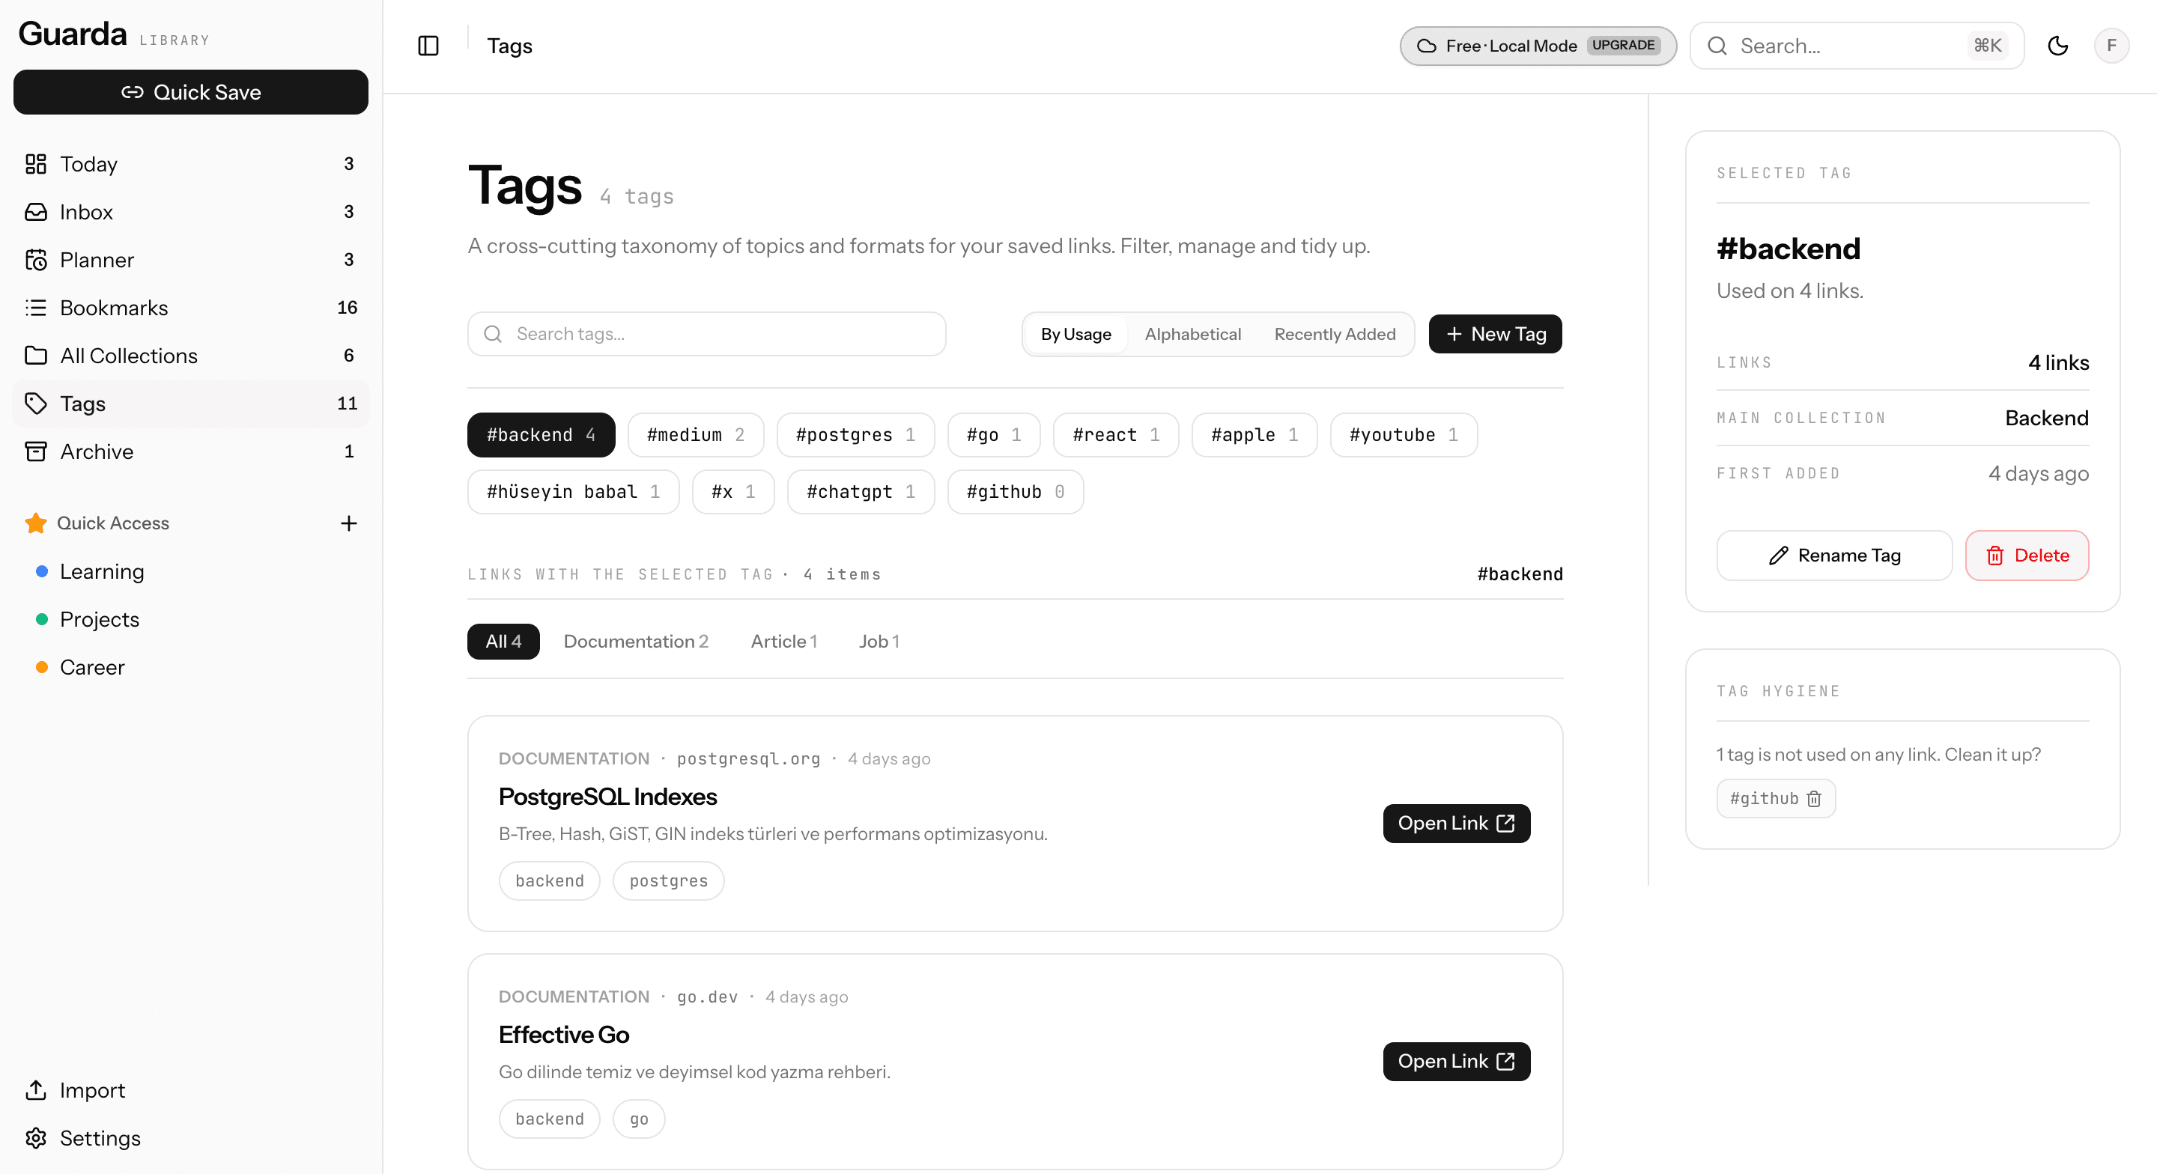
Task: Remove unused #github tag trash icon
Action: [1814, 799]
